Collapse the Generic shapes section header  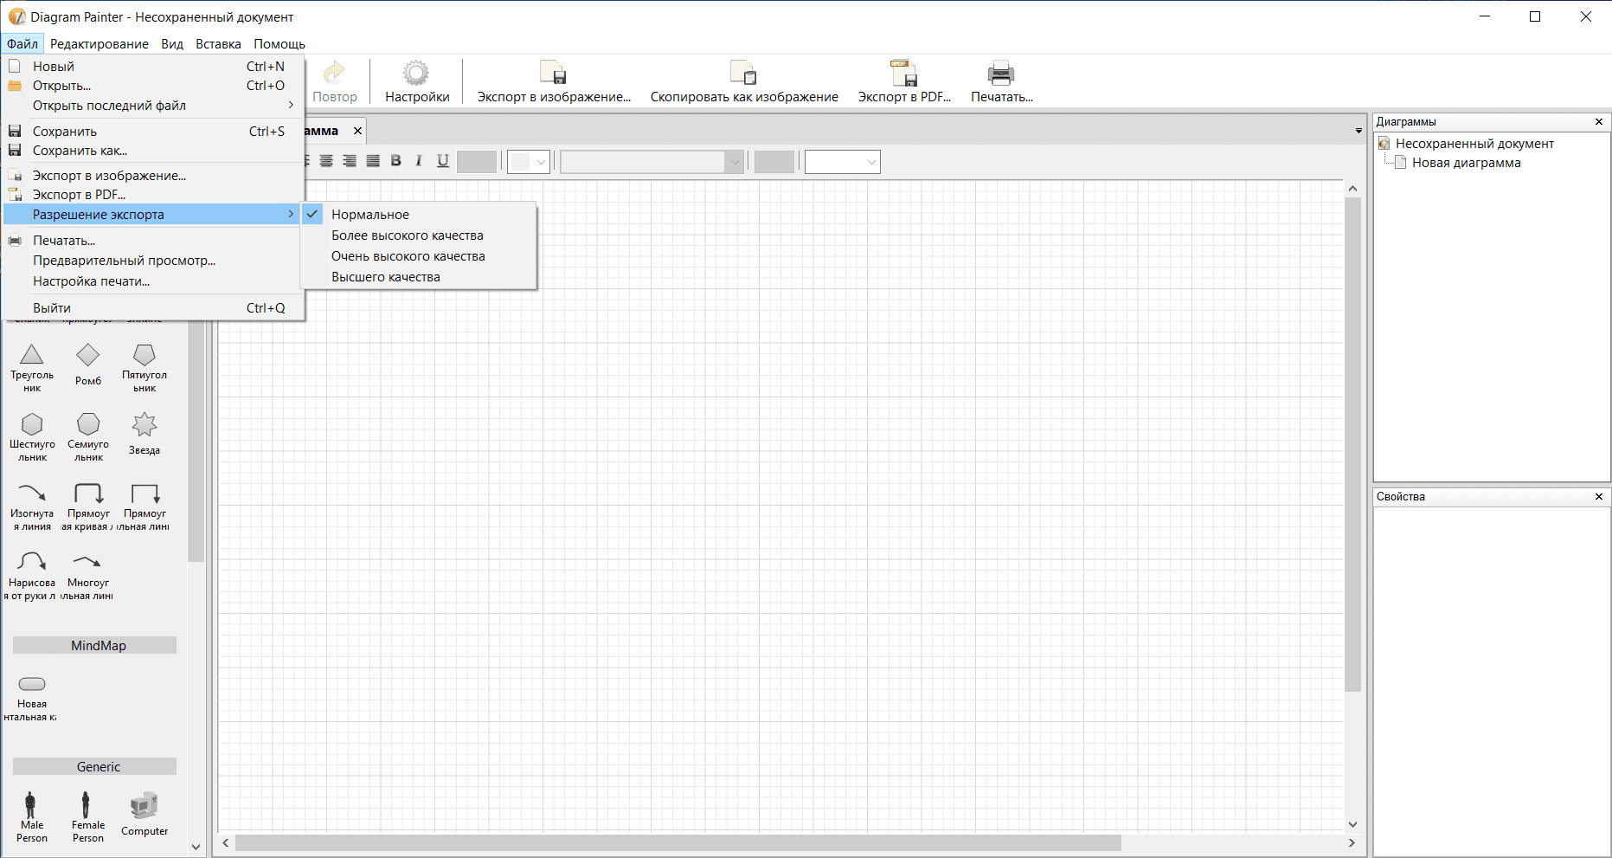[x=95, y=767]
